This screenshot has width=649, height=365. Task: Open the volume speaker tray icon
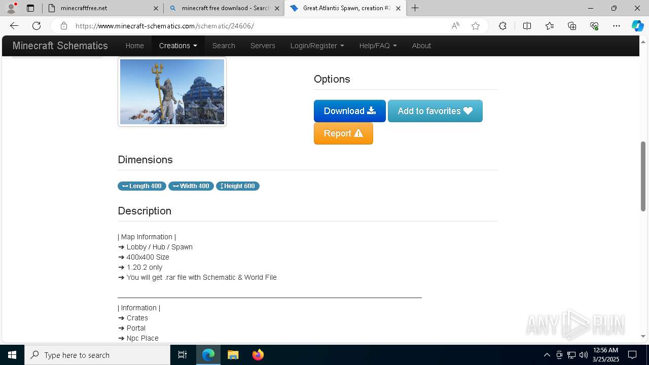pyautogui.click(x=584, y=355)
